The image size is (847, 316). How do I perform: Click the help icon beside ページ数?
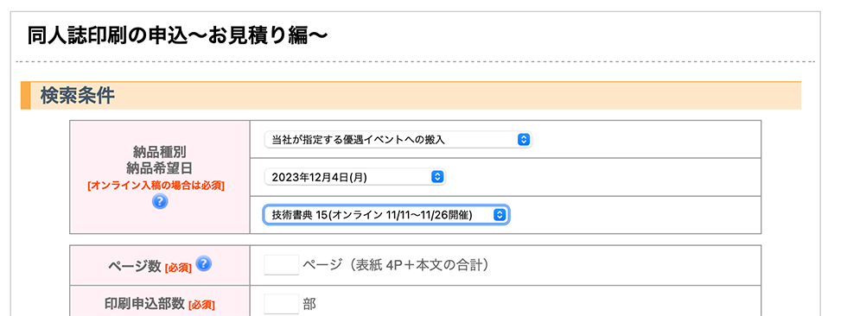click(x=204, y=263)
